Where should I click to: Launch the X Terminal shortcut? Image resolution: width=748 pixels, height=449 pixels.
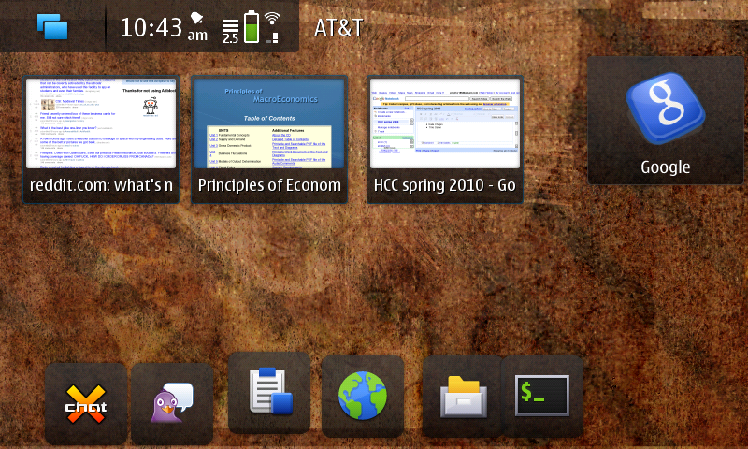[x=542, y=395]
